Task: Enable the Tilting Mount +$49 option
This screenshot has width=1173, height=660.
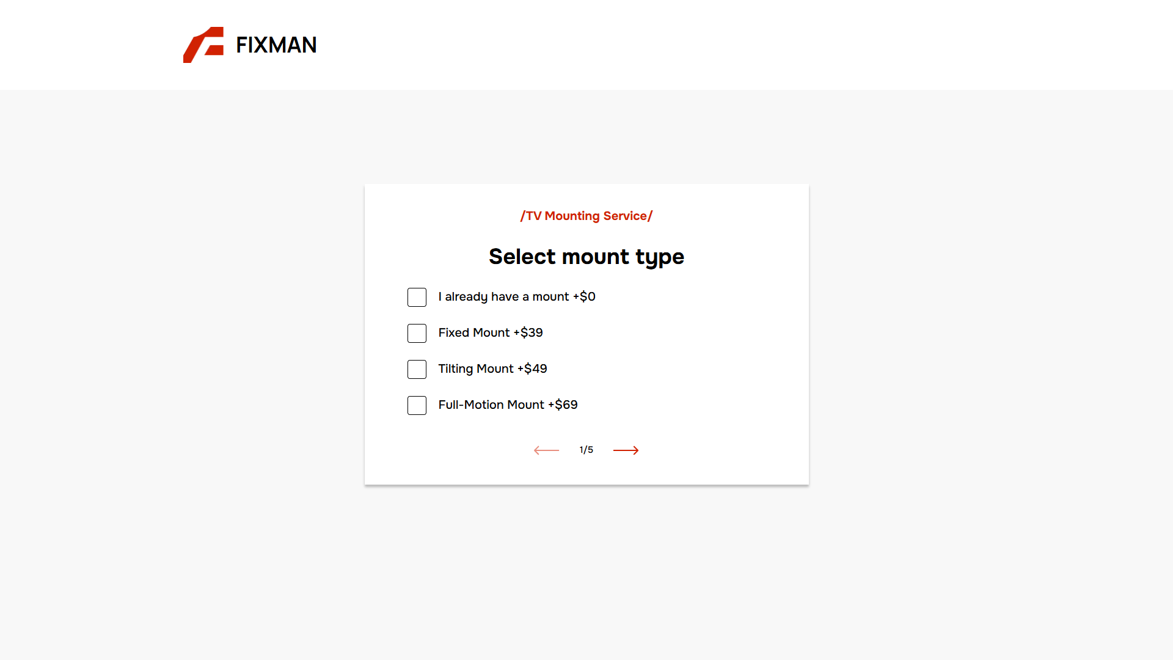Action: click(x=417, y=369)
